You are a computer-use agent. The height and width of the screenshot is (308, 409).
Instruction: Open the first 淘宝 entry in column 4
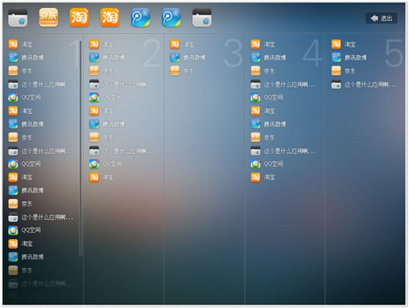pos(263,44)
